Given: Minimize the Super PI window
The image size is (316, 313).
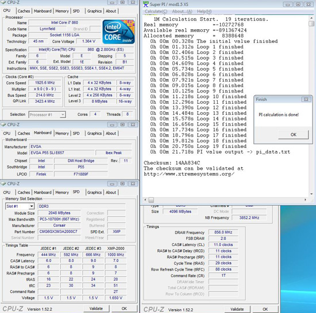Looking at the screenshot, I should click(288, 4).
